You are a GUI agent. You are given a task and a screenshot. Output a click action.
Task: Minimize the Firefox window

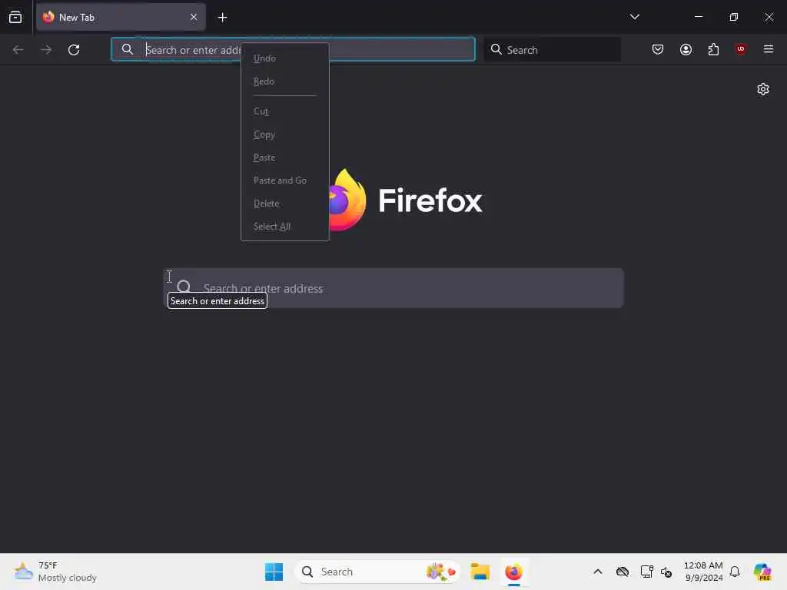tap(698, 17)
